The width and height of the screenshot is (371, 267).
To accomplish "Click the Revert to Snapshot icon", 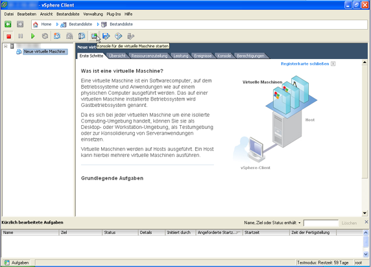I will pos(69,36).
